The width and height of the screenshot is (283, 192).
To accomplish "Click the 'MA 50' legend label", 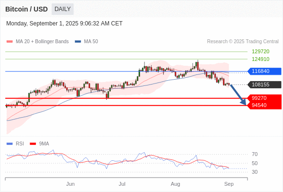I will [91, 42].
